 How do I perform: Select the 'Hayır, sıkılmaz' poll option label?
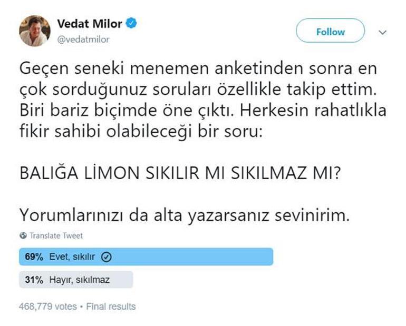[x=79, y=280]
